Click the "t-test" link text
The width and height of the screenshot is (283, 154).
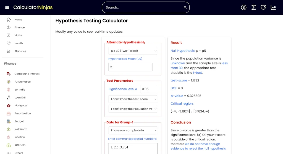(x=197, y=73)
